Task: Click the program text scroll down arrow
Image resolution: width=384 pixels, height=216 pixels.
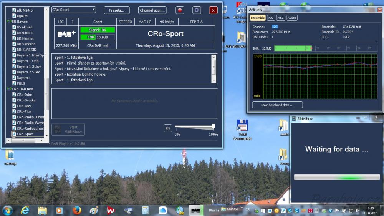Action: 214,80
